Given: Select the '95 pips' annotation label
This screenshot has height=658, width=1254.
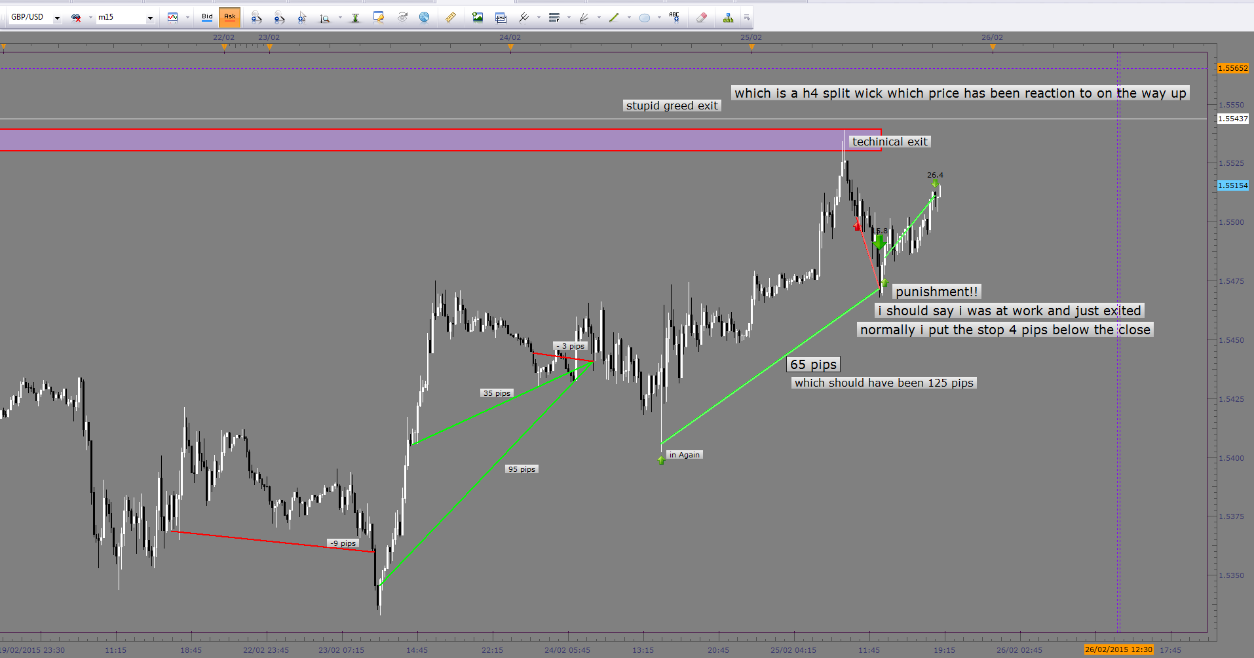Looking at the screenshot, I should 522,469.
